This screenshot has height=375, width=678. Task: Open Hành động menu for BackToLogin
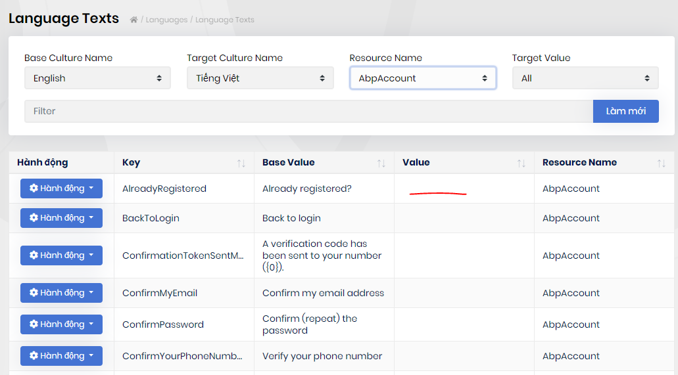pyautogui.click(x=61, y=218)
